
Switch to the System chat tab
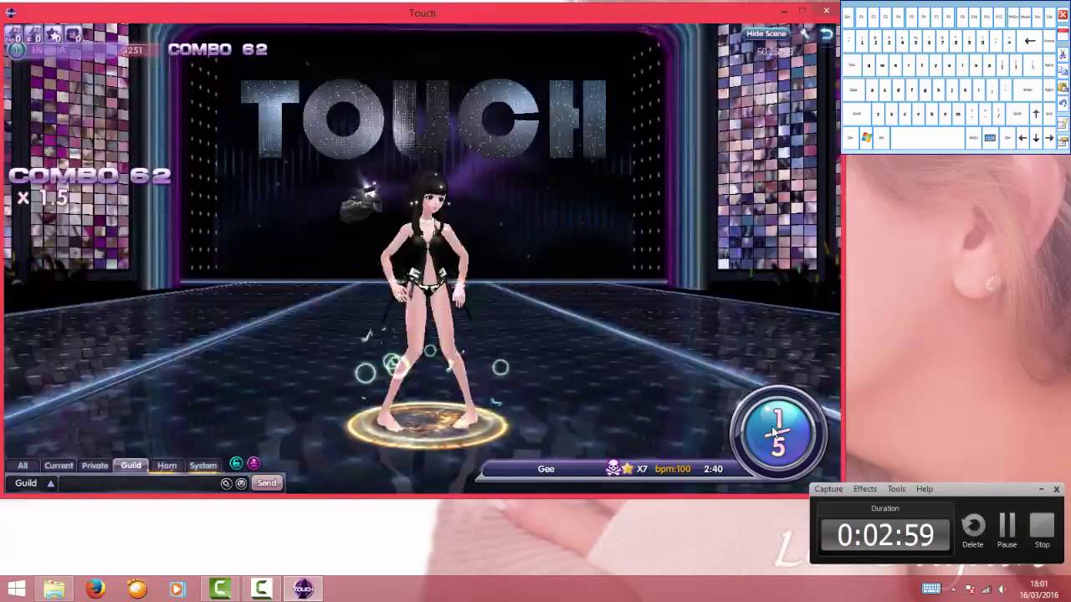click(x=203, y=466)
